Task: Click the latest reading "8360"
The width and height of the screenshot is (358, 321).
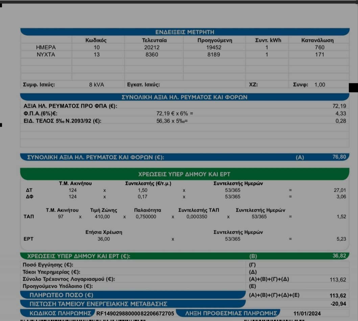Action: click(152, 55)
